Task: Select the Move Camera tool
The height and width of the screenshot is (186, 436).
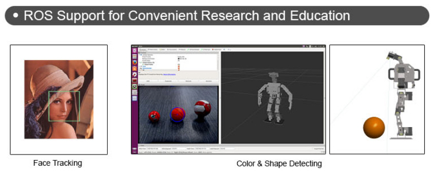Action: [x=152, y=49]
